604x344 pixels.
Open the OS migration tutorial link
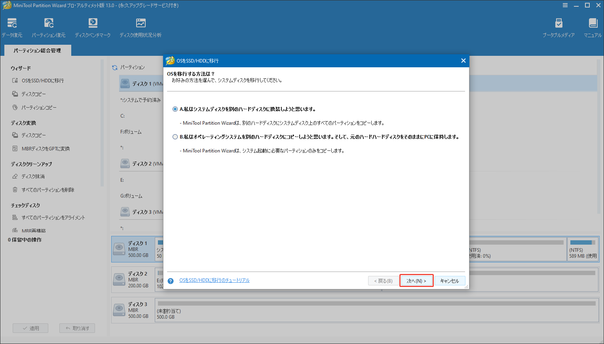pos(215,280)
